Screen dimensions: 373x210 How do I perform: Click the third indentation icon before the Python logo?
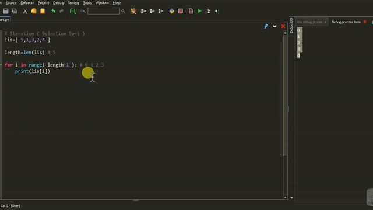(x=161, y=11)
